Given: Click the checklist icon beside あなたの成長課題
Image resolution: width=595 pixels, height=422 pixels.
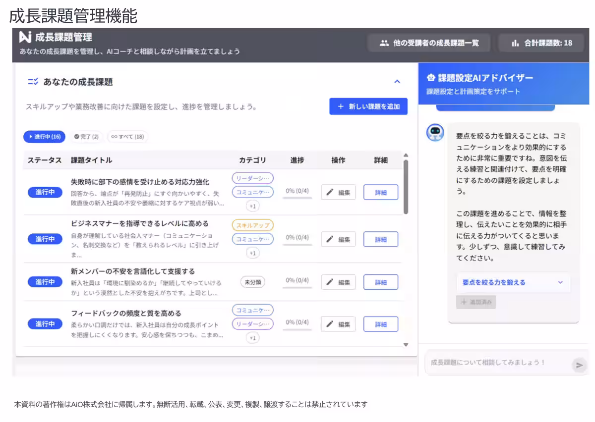Looking at the screenshot, I should tap(33, 82).
